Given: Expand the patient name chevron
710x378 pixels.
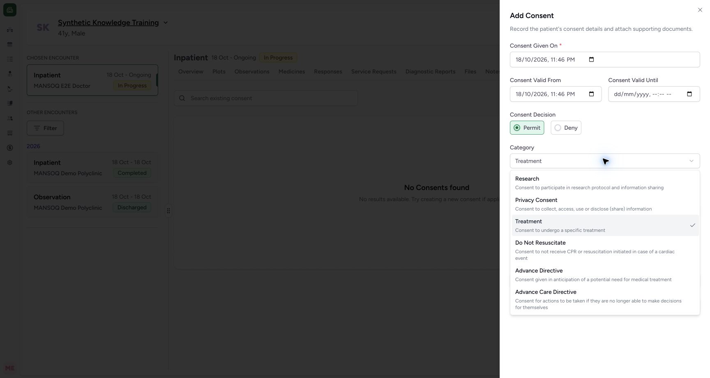Looking at the screenshot, I should tap(166, 23).
